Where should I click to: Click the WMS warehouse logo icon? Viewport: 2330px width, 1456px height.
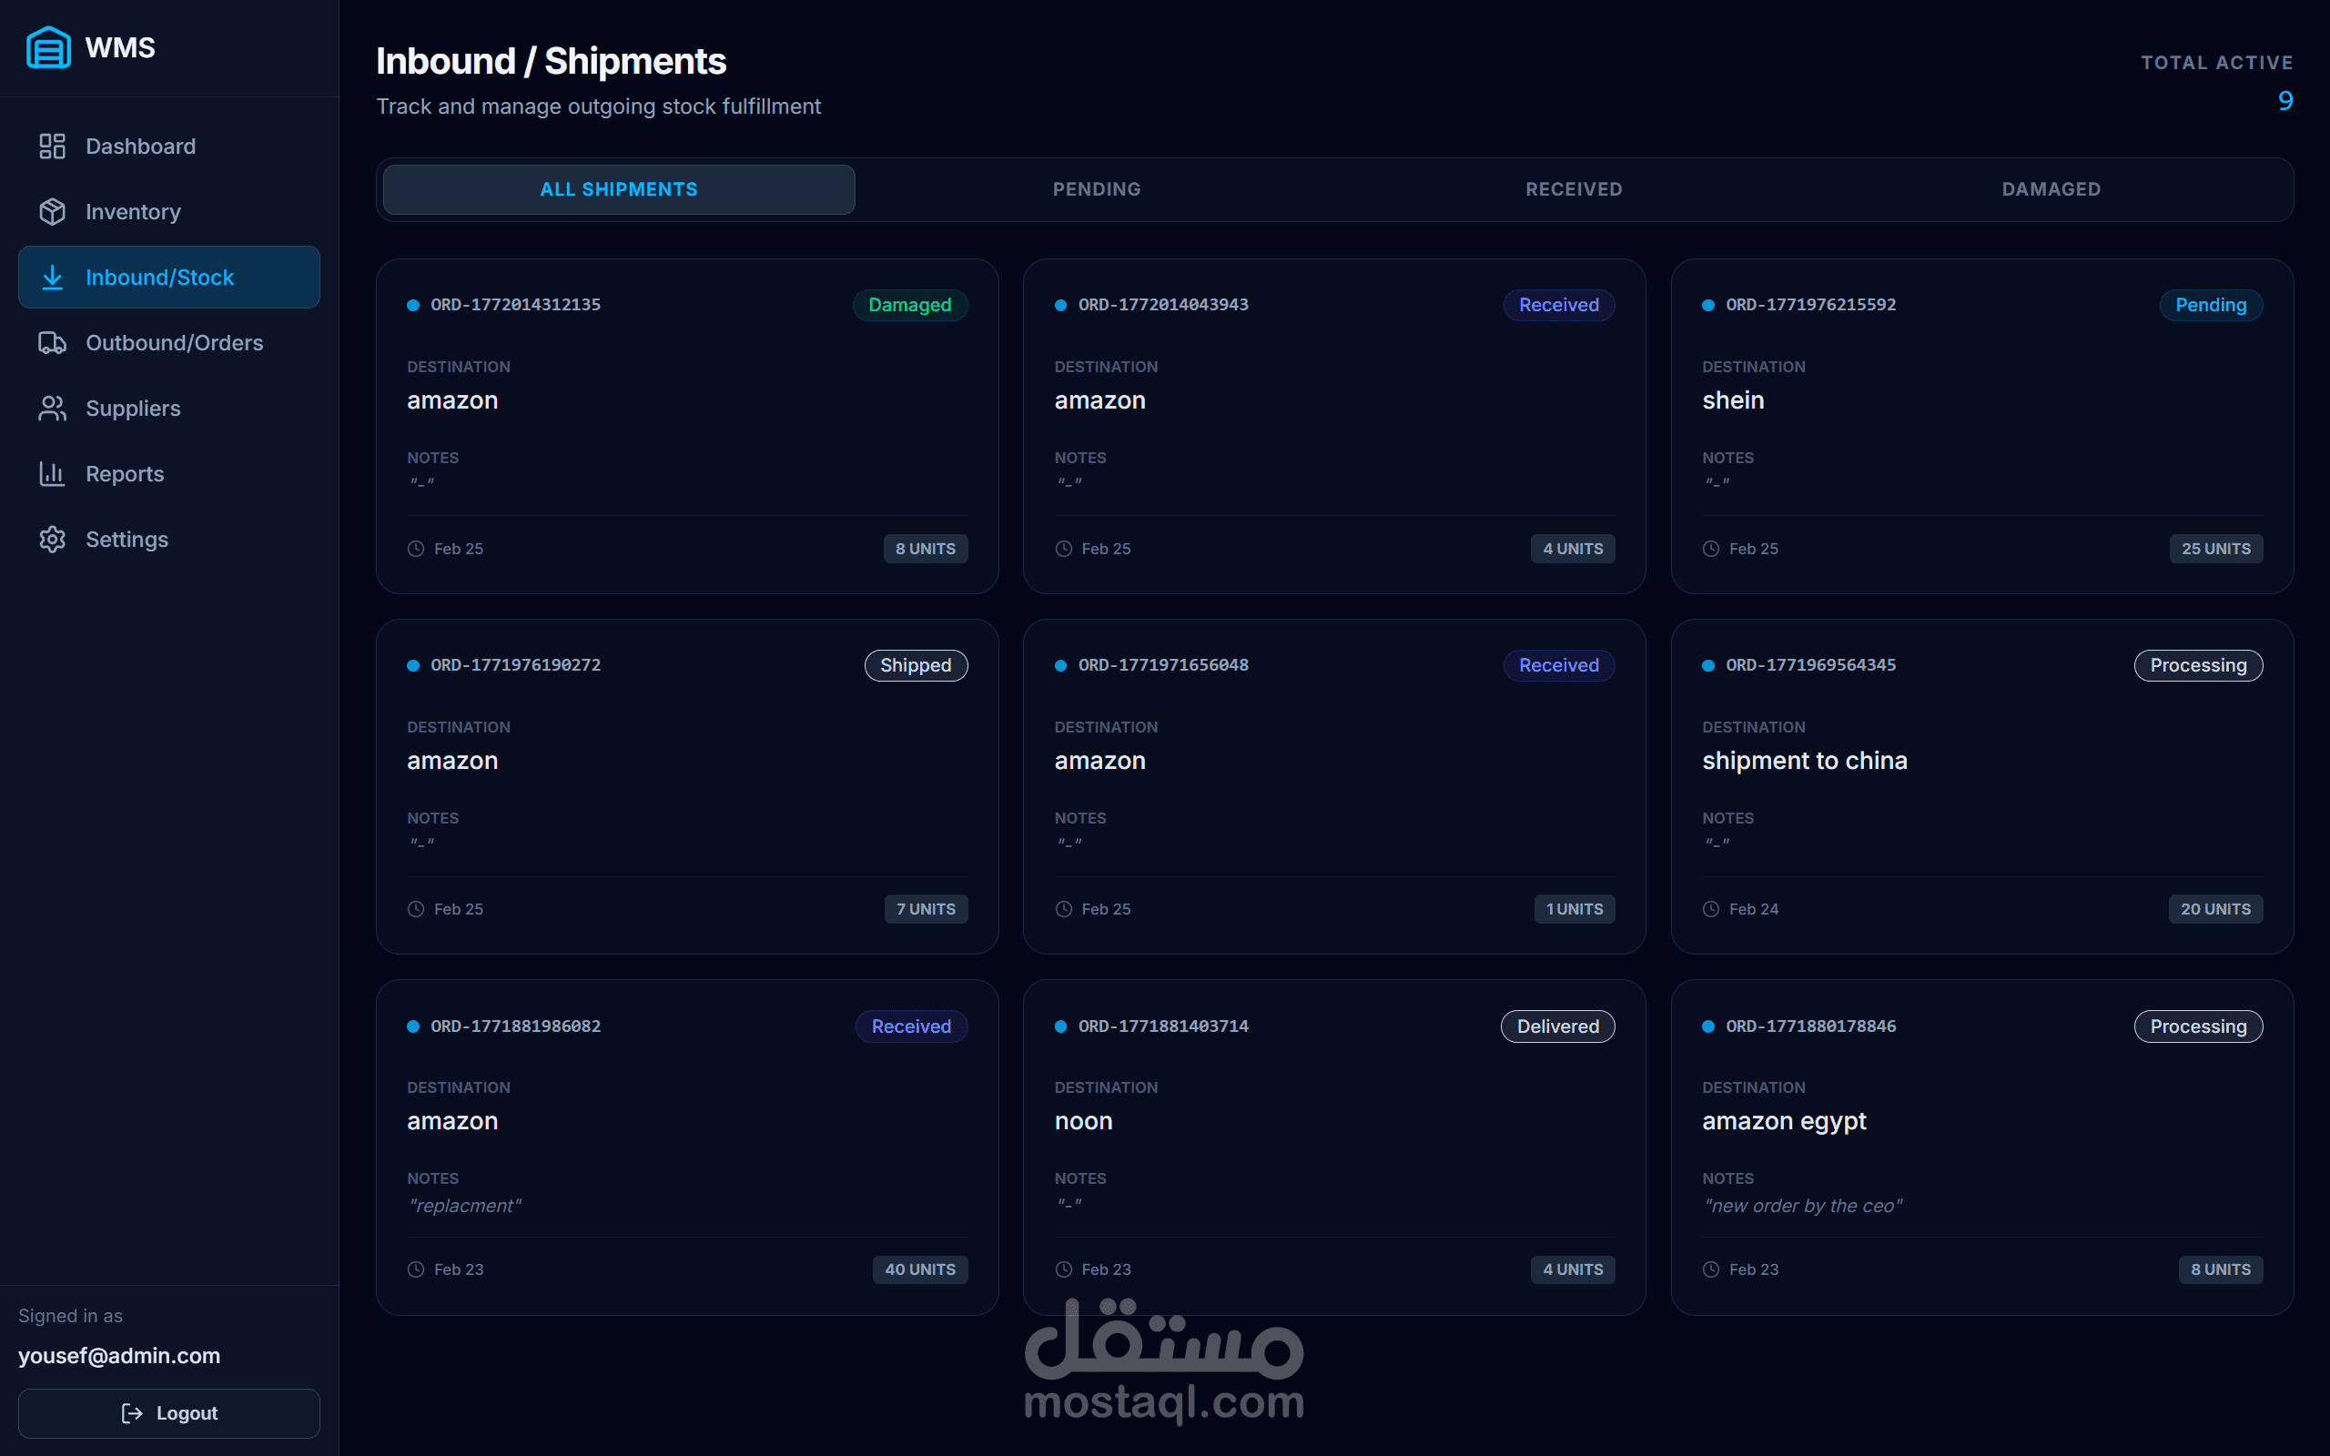pos(48,47)
